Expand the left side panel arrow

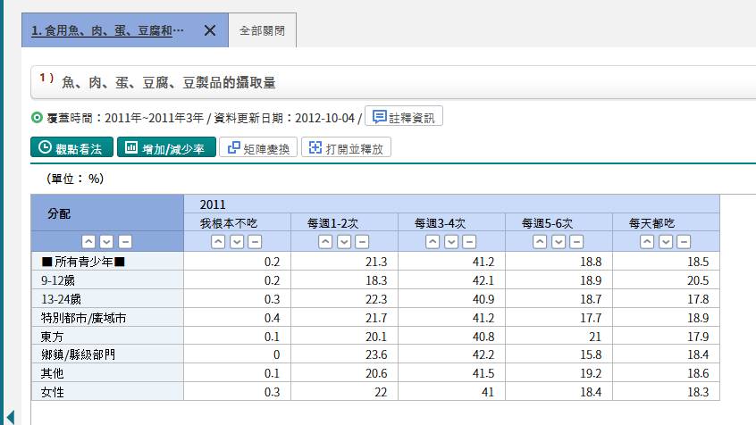pyautogui.click(x=11, y=416)
